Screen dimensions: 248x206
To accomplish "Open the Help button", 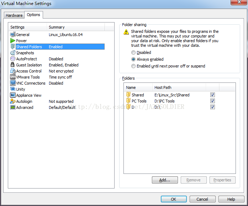I will (231, 199).
